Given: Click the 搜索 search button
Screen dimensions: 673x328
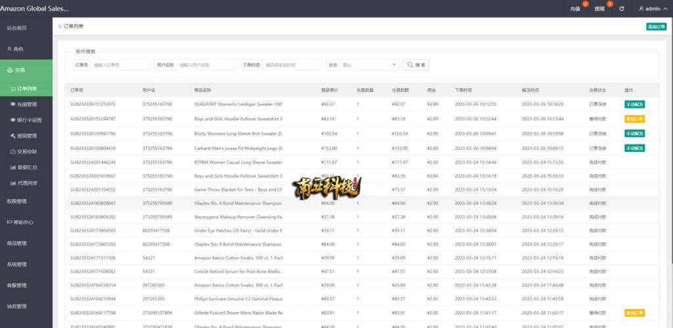Looking at the screenshot, I should [x=416, y=65].
